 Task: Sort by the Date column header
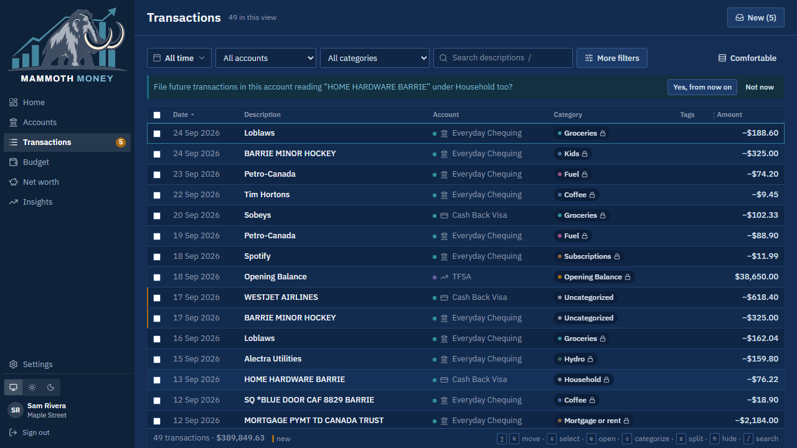tap(184, 114)
